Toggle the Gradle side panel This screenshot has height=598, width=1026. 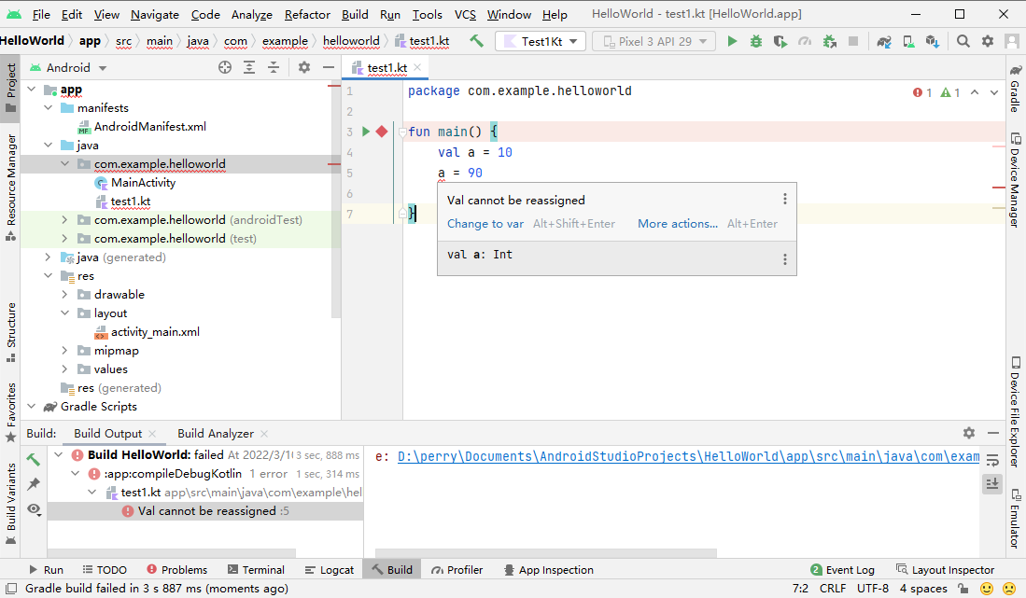coord(1016,90)
